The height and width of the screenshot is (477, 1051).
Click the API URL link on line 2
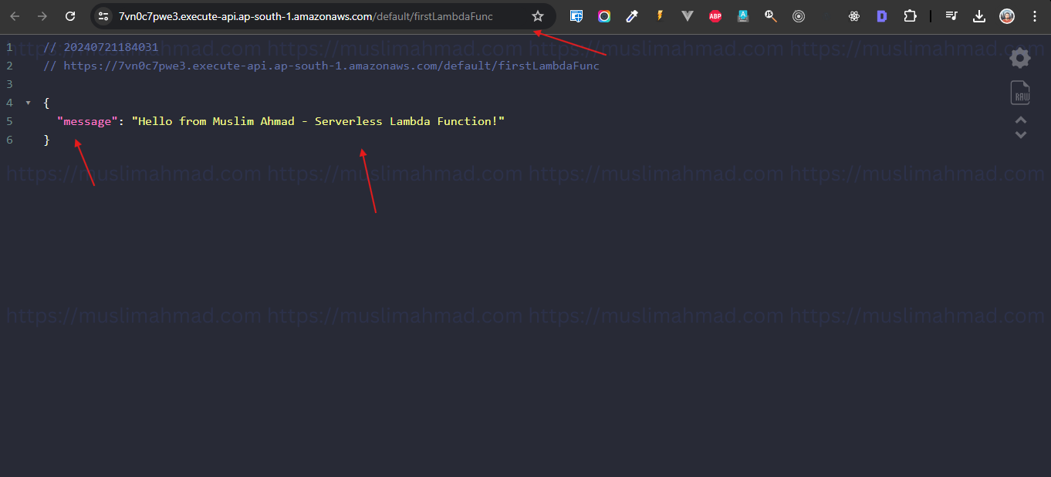pyautogui.click(x=332, y=66)
